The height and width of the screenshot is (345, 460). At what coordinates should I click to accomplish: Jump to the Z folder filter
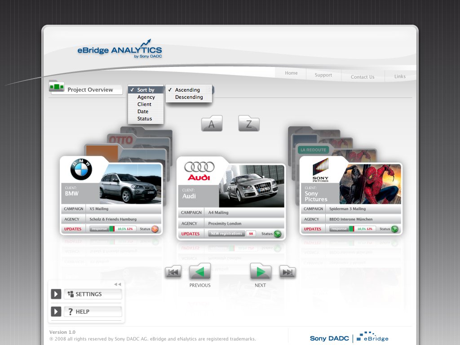coord(249,124)
